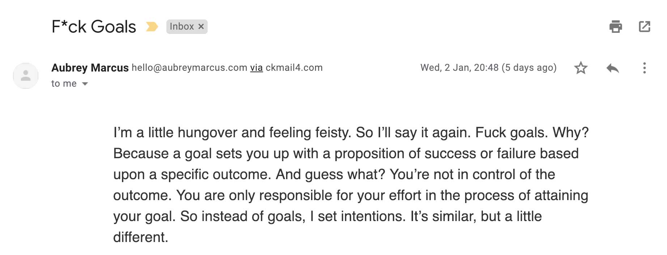Viewport: 667px width, 255px height.
Task: Click the 'Wed, 2 Jan, 20:48' timestamp
Action: point(459,68)
